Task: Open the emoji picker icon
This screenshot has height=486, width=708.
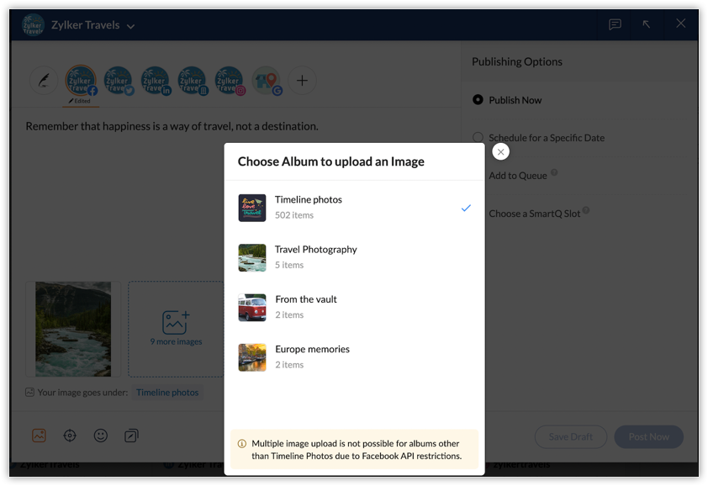Action: tap(101, 436)
